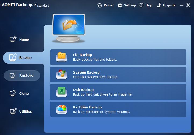The width and height of the screenshot is (194, 135).
Task: Choose the File Backup title text
Action: click(x=82, y=55)
